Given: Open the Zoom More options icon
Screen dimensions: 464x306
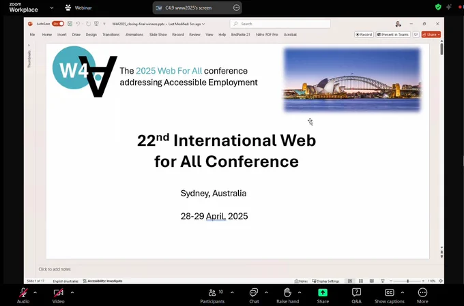Looking at the screenshot, I should point(422,292).
